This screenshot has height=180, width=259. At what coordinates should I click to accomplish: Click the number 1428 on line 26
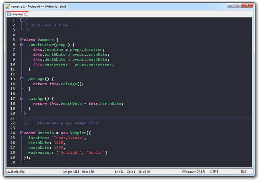[x=58, y=143]
